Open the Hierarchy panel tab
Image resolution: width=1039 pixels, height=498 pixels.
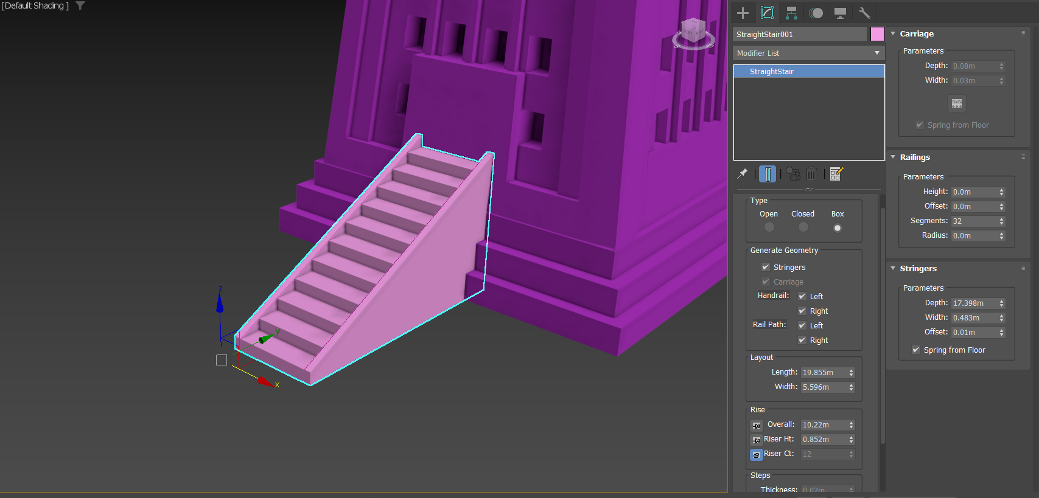pyautogui.click(x=791, y=13)
